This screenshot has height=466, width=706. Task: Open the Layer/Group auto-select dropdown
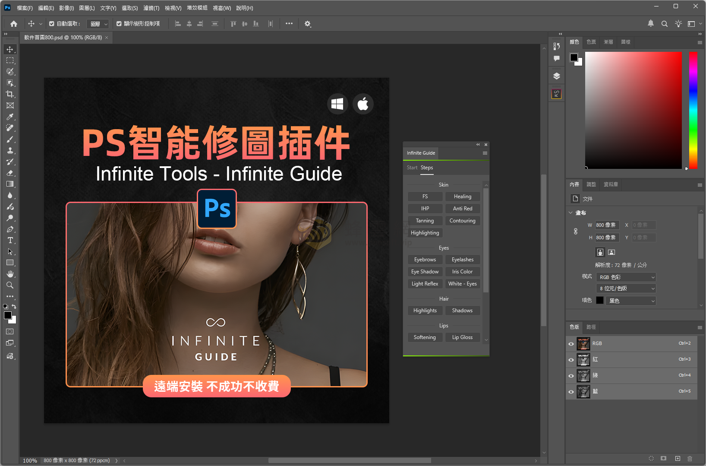coord(98,24)
